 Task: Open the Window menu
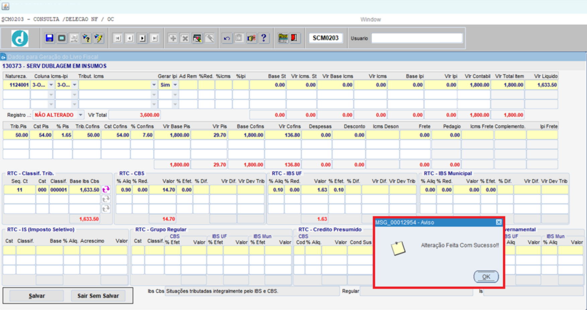[370, 19]
